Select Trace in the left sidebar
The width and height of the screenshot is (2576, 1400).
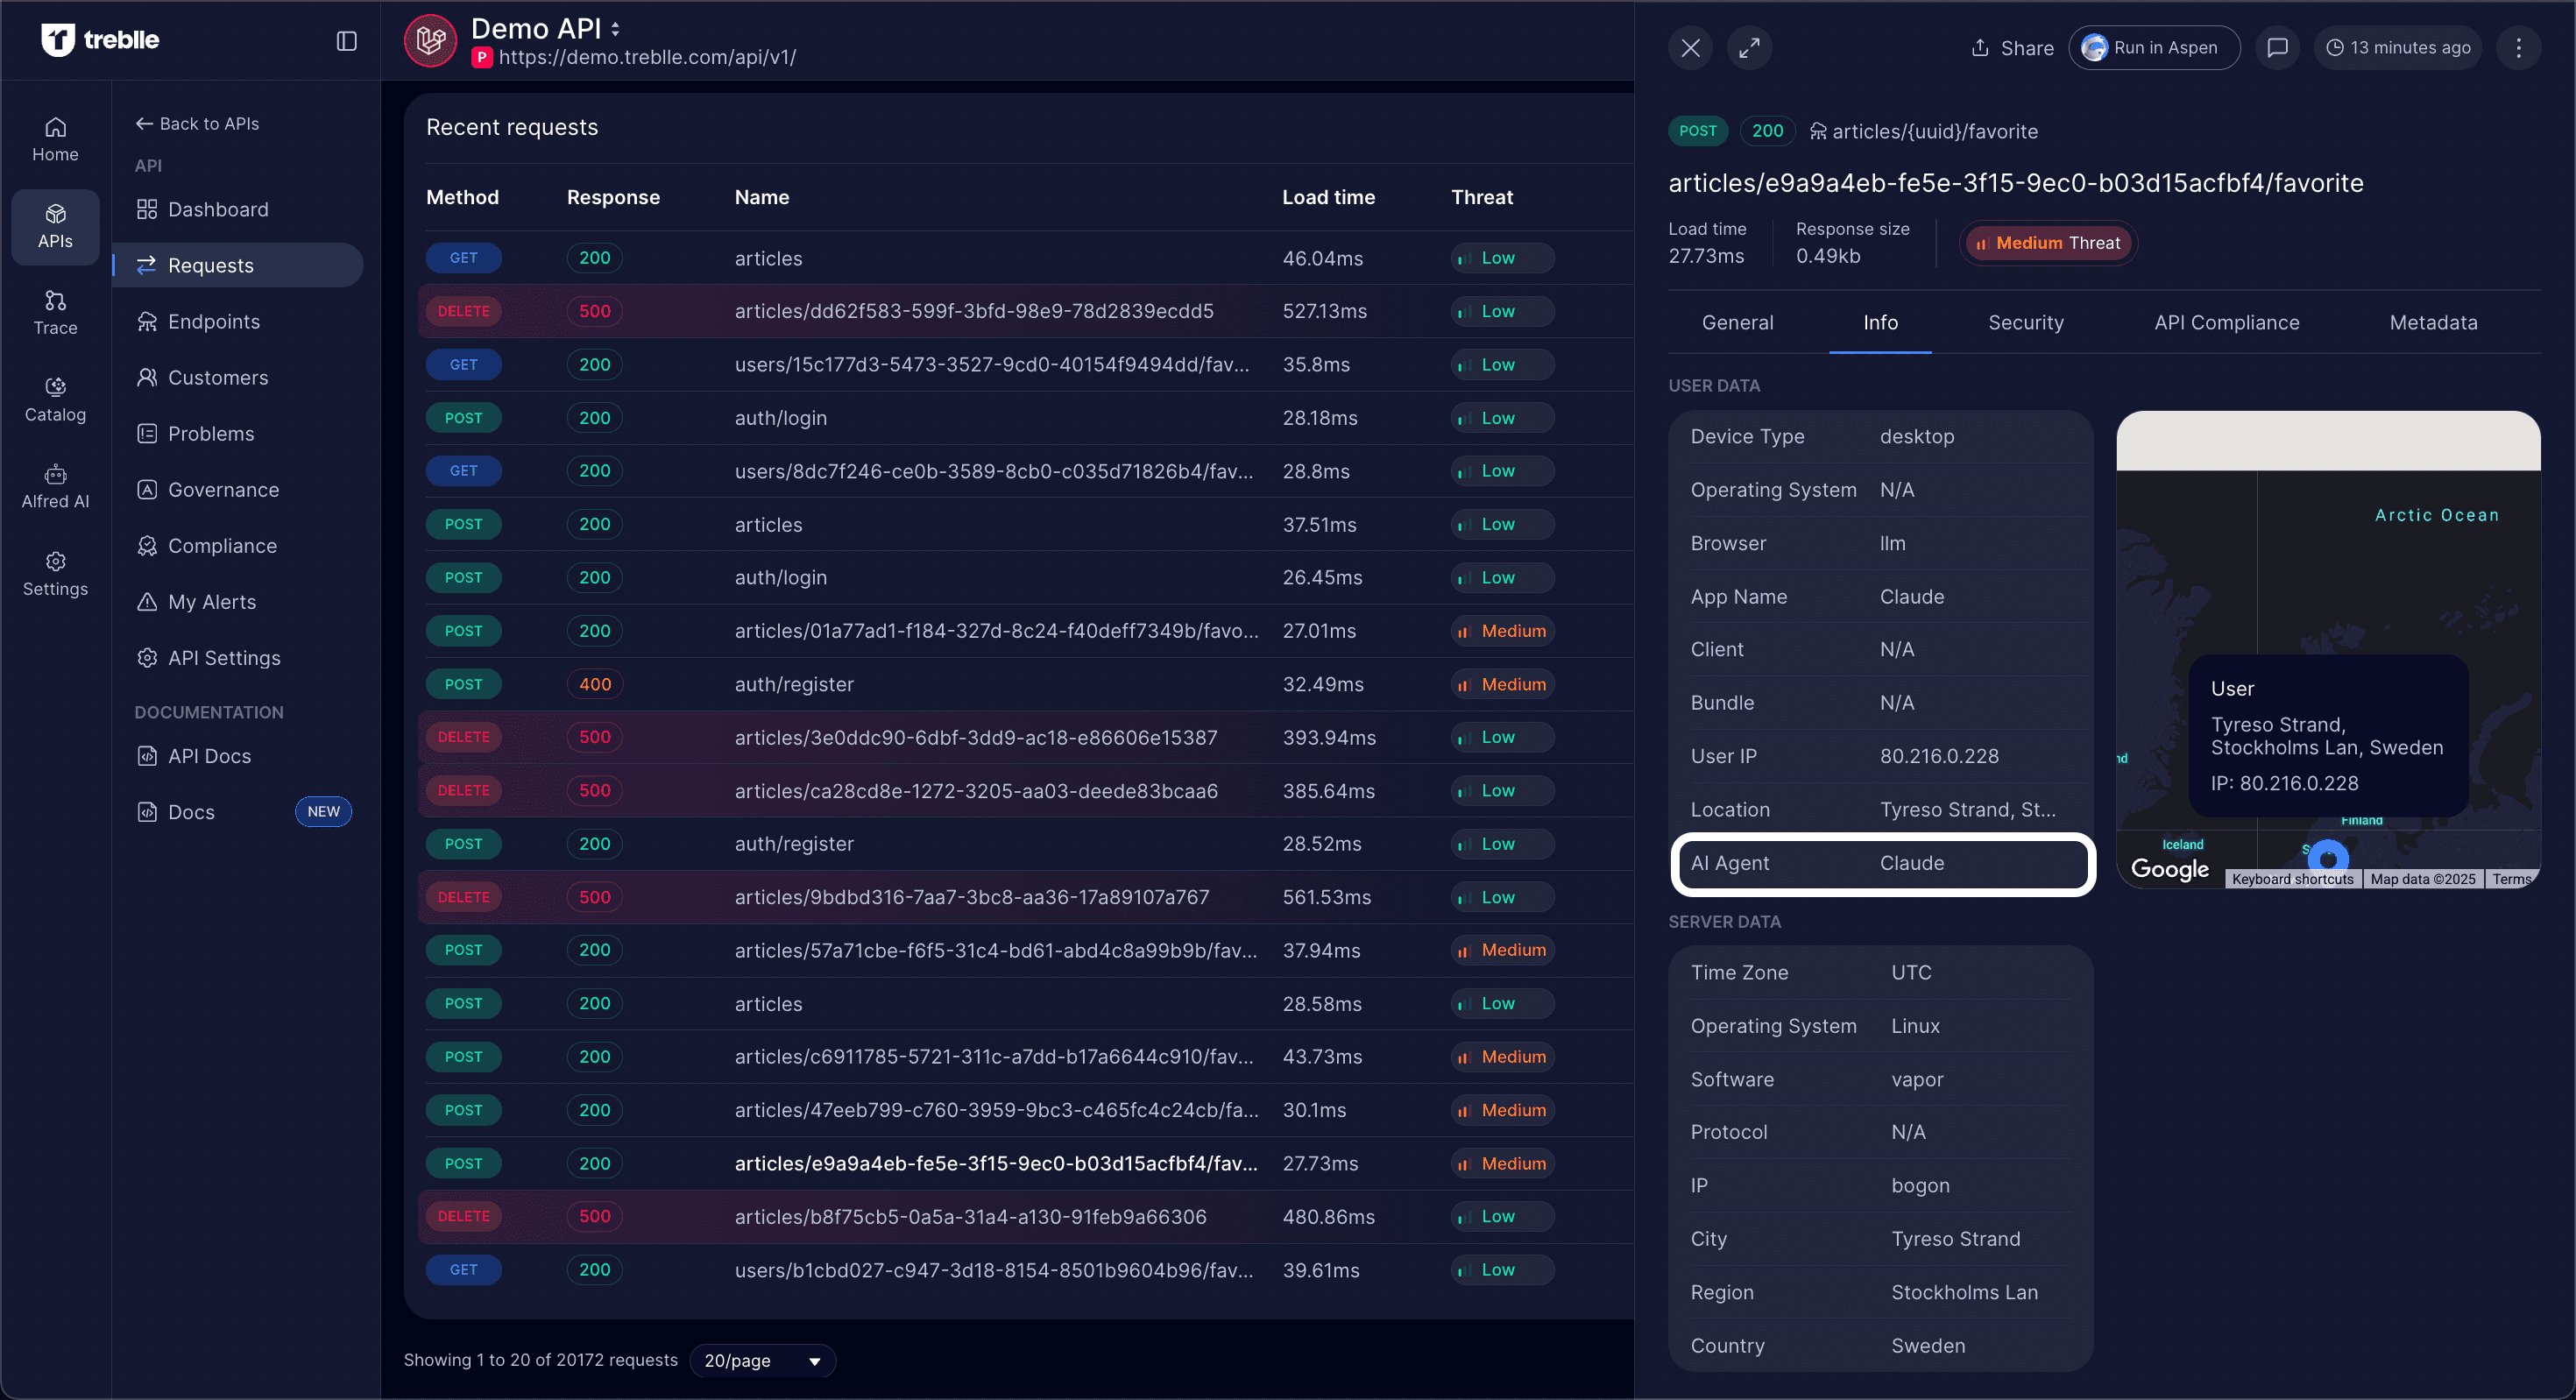coord(55,312)
